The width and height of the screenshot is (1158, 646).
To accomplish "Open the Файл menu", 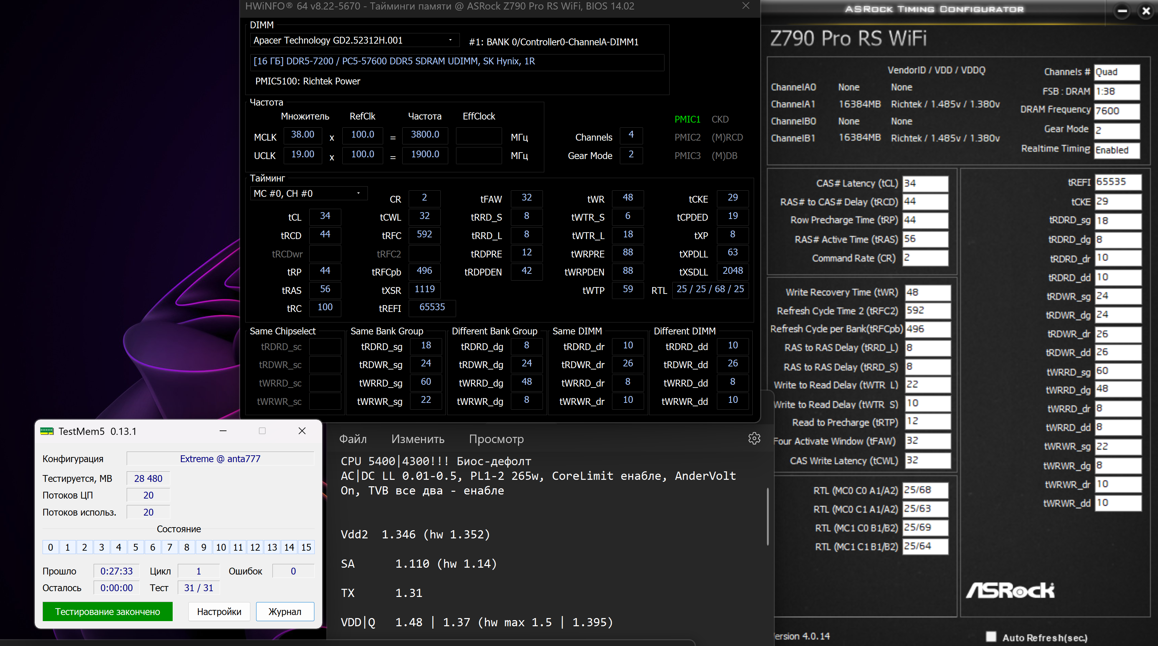I will click(353, 439).
